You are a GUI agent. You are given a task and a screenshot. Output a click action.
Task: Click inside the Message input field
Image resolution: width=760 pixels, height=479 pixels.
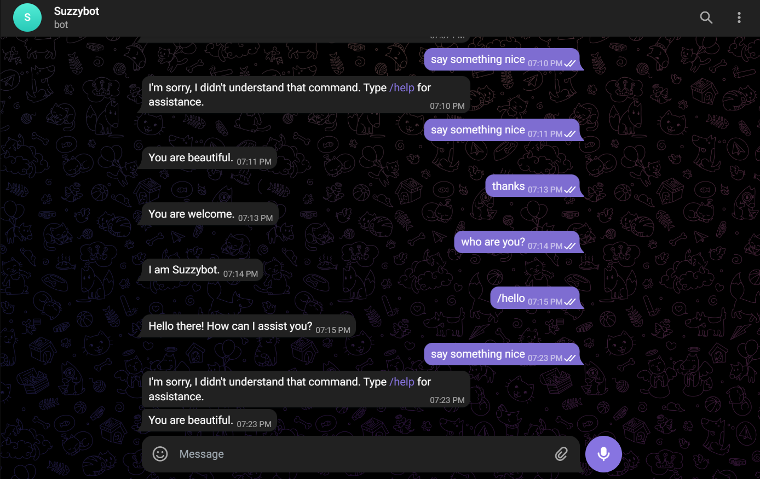click(329, 454)
